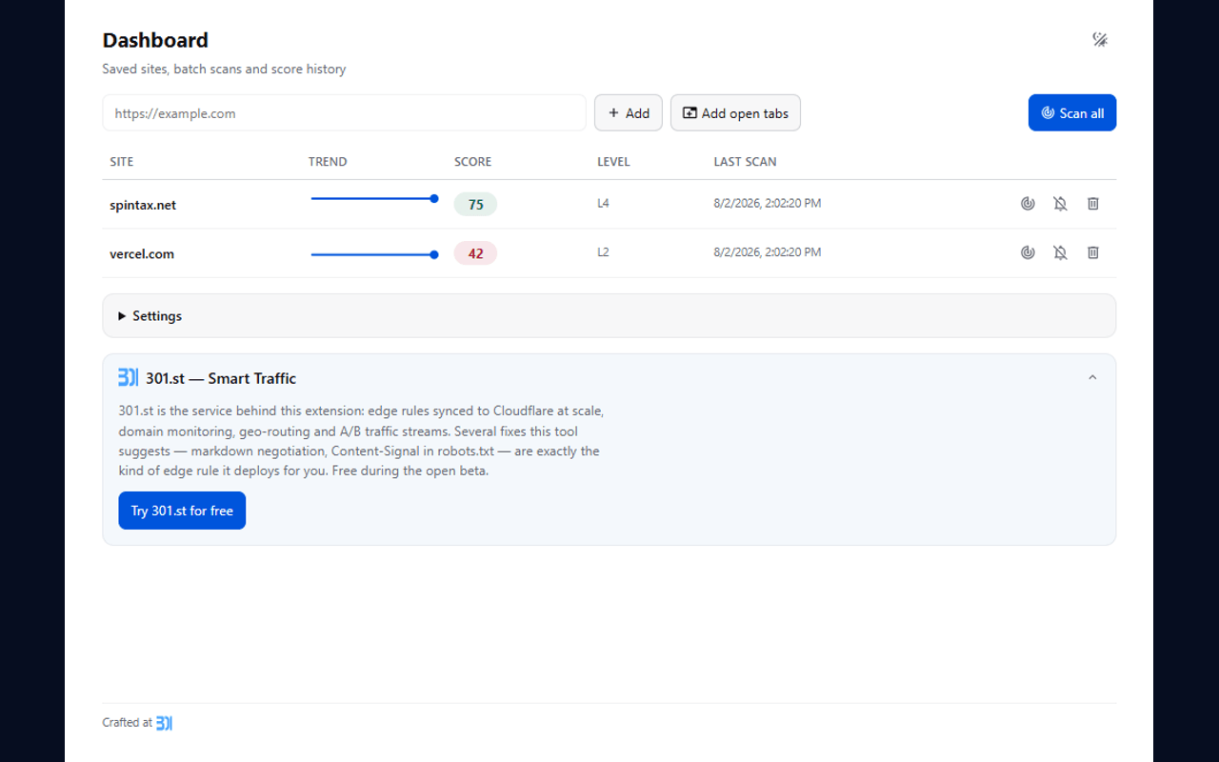Click the last scan time for spintax.net
This screenshot has height=762, width=1219.
point(768,204)
